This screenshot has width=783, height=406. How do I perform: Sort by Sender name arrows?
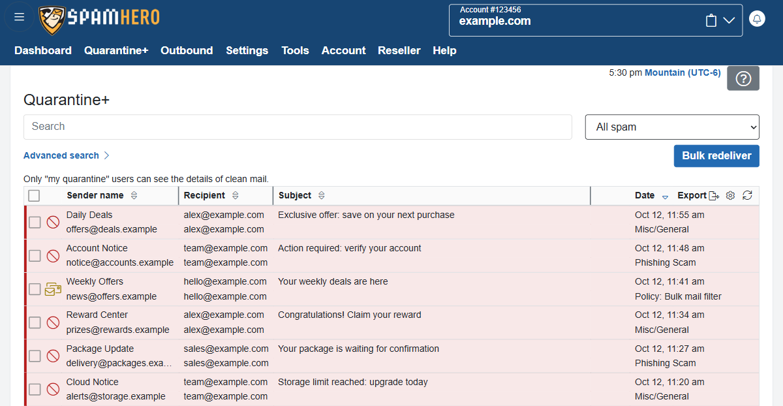134,195
